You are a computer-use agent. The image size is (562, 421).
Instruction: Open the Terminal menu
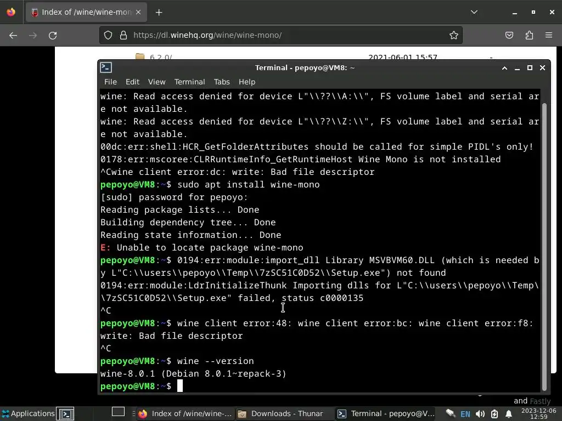click(189, 82)
